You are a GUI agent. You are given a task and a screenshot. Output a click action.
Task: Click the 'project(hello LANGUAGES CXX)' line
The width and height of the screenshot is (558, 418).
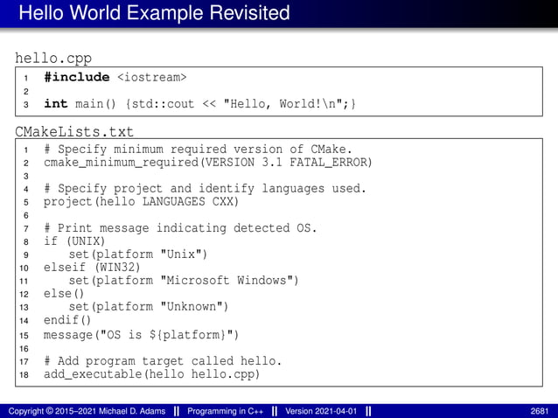142,202
